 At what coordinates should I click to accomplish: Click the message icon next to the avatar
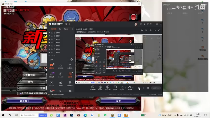[x=141, y=24]
